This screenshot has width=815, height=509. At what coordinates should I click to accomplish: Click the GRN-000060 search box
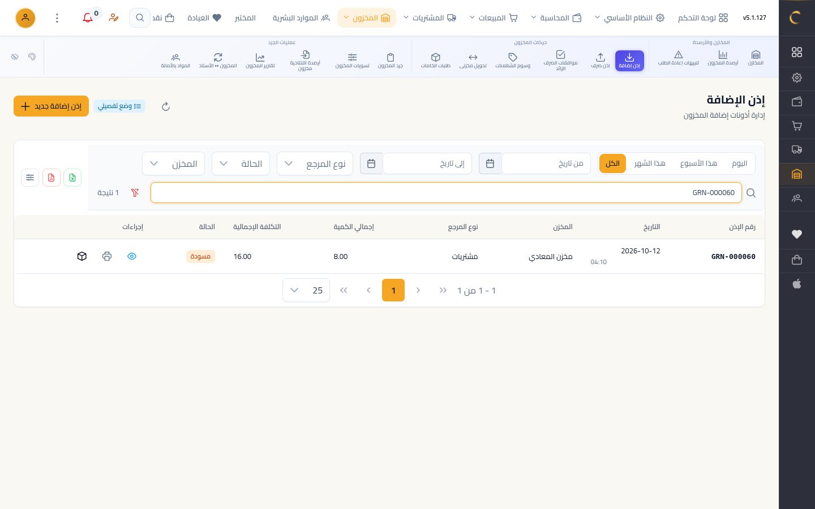446,193
